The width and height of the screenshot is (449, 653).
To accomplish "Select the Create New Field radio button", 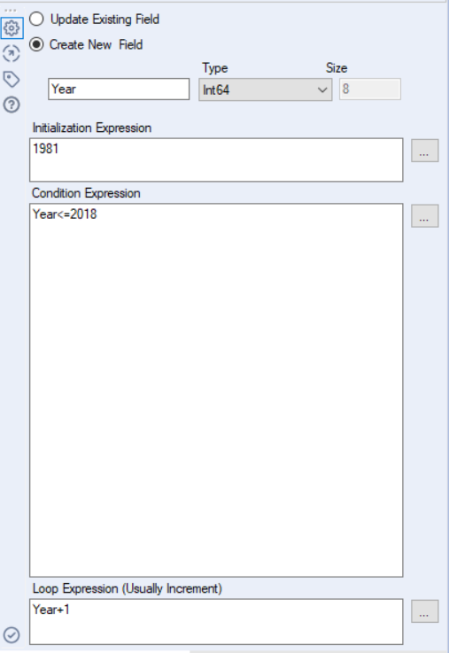I will coord(36,44).
